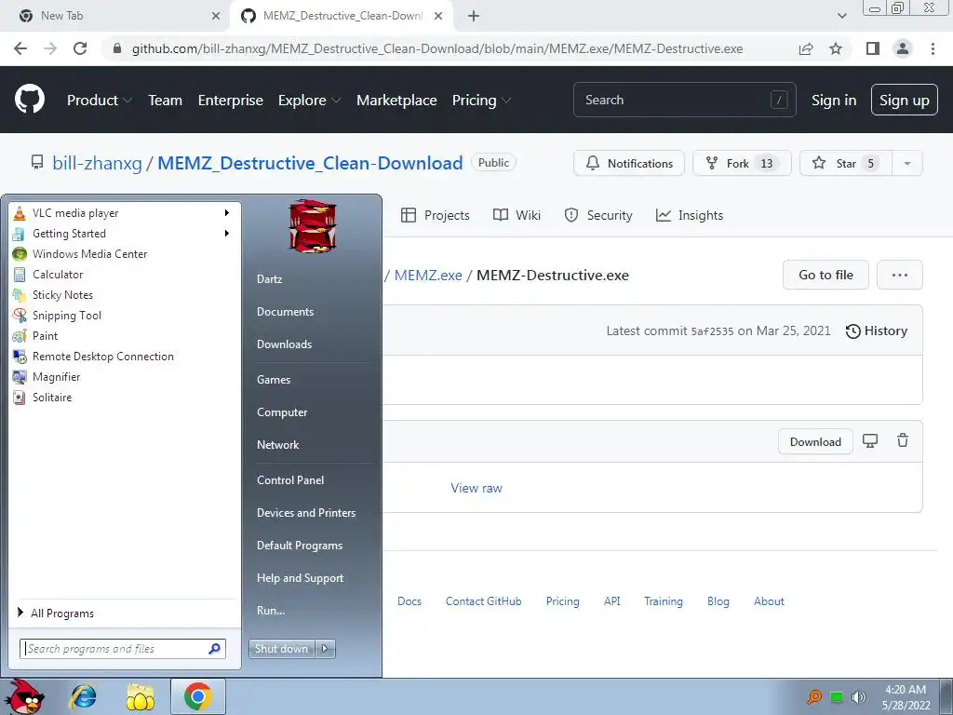The height and width of the screenshot is (715, 953).
Task: Click the Sign up button
Action: click(x=904, y=100)
